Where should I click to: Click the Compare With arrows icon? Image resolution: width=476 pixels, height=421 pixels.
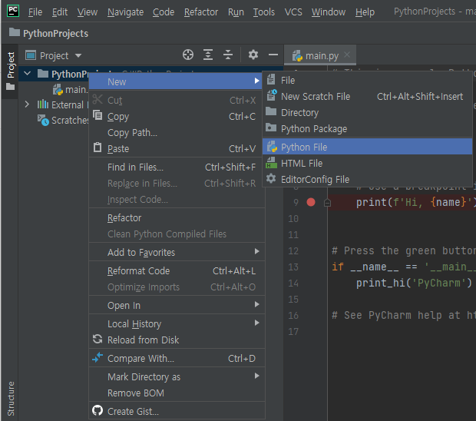click(x=98, y=357)
